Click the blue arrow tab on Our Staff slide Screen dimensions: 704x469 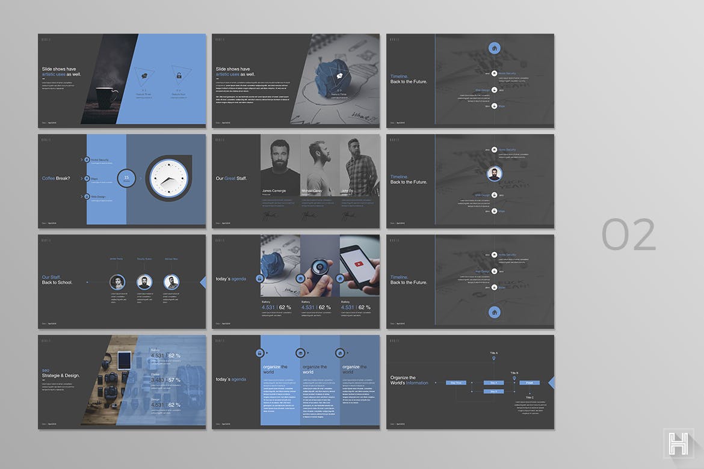click(x=202, y=282)
